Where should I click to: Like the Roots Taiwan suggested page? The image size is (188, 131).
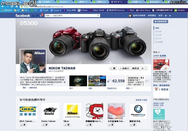click(45, 125)
